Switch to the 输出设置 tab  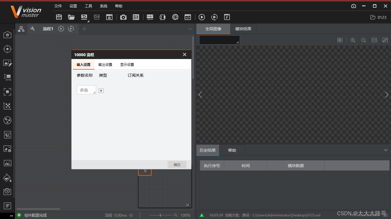pyautogui.click(x=105, y=65)
